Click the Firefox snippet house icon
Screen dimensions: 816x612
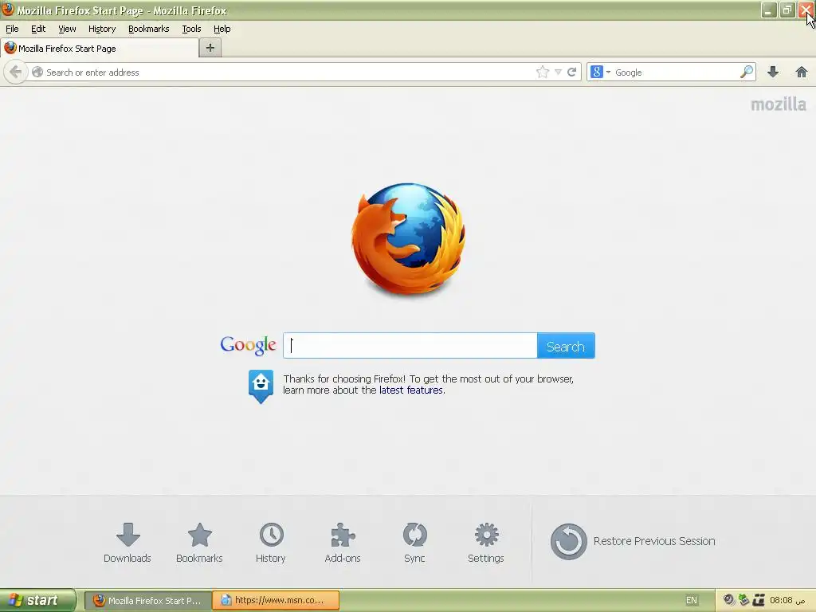pyautogui.click(x=261, y=386)
